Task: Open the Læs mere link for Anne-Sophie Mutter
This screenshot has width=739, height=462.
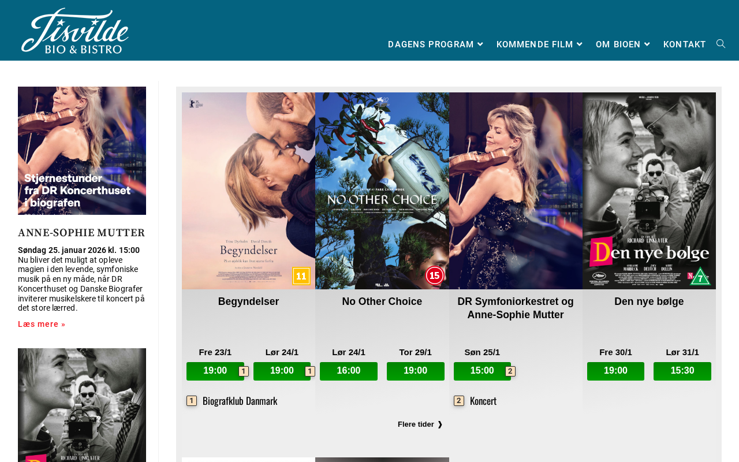Action: [x=42, y=324]
